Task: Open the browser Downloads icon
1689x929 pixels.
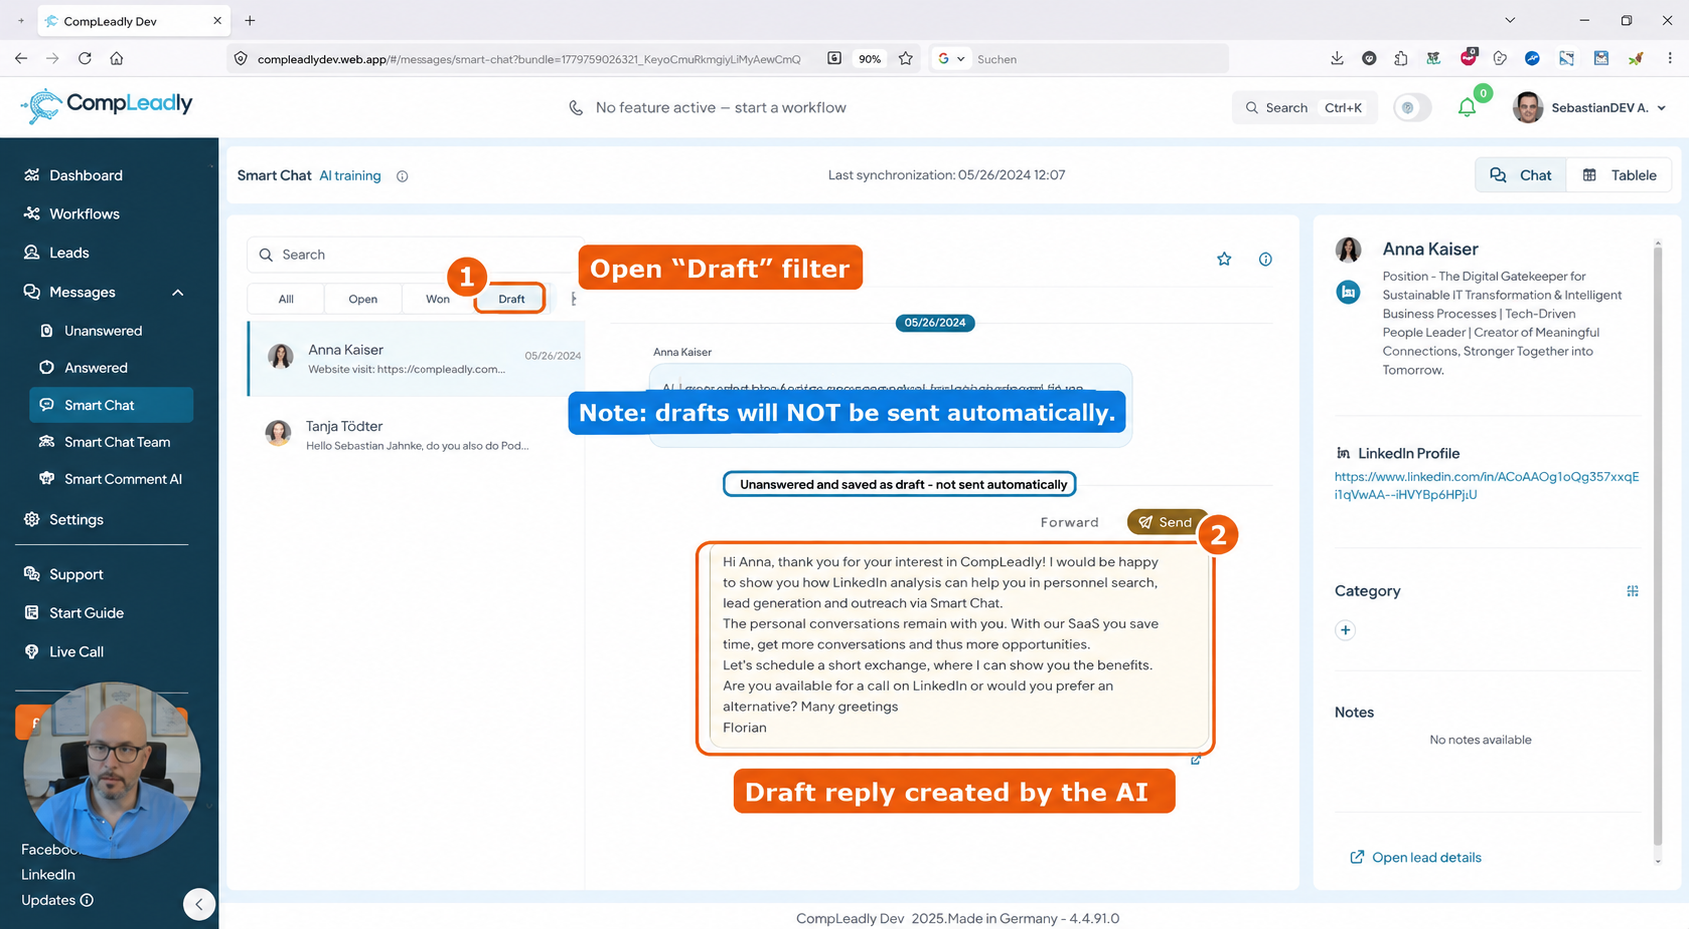Action: click(x=1337, y=59)
